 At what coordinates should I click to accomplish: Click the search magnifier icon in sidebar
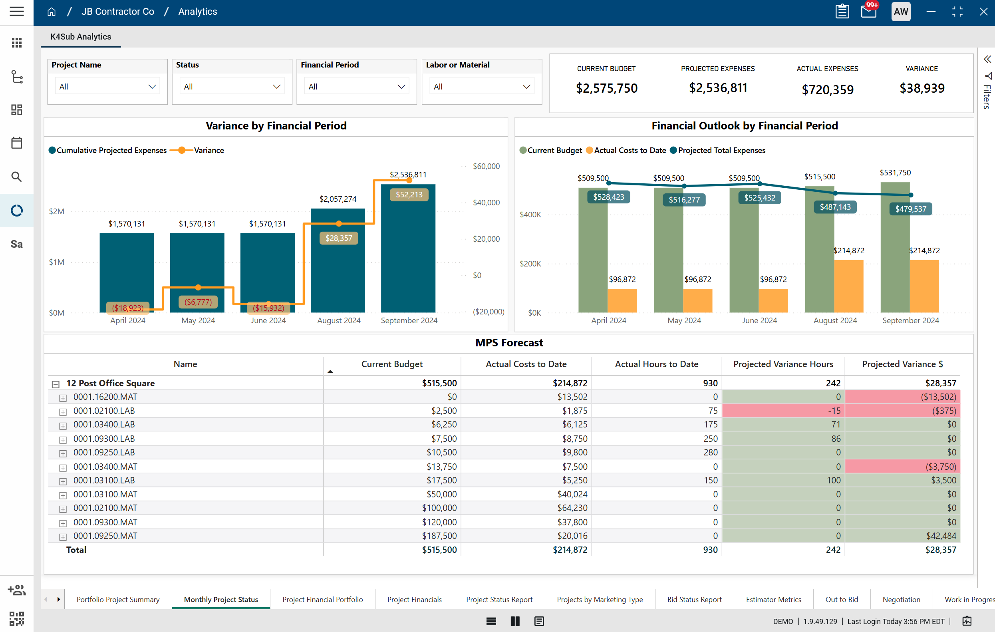pos(16,177)
